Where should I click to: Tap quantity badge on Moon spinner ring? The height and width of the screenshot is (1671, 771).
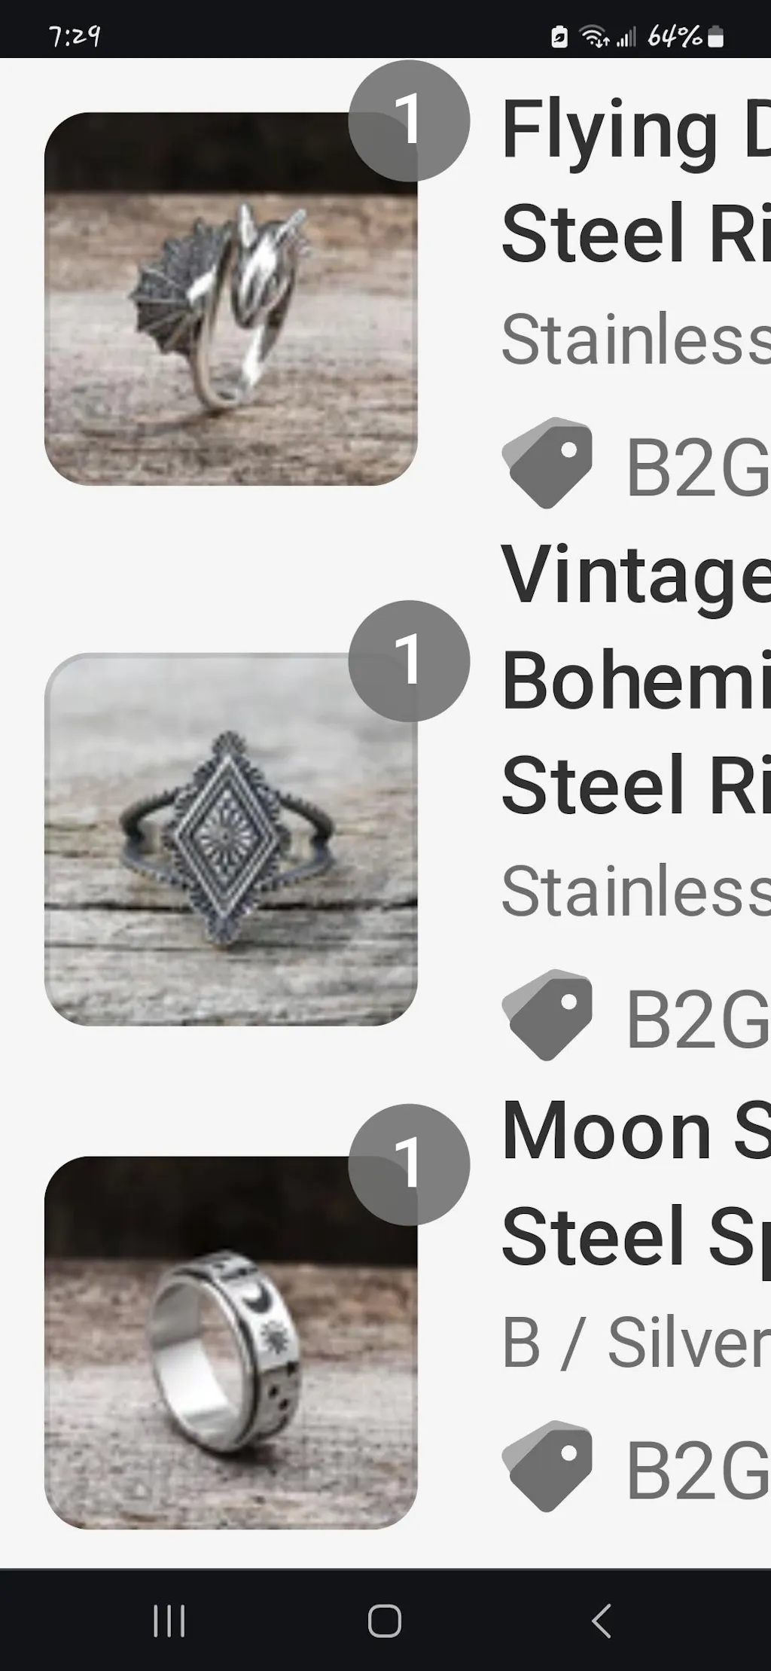[409, 1164]
